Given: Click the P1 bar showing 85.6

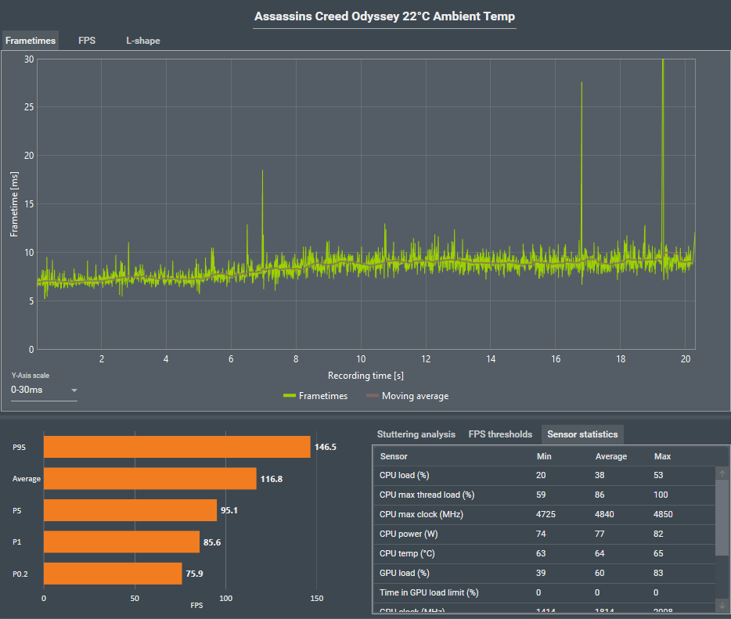Looking at the screenshot, I should click(x=121, y=542).
